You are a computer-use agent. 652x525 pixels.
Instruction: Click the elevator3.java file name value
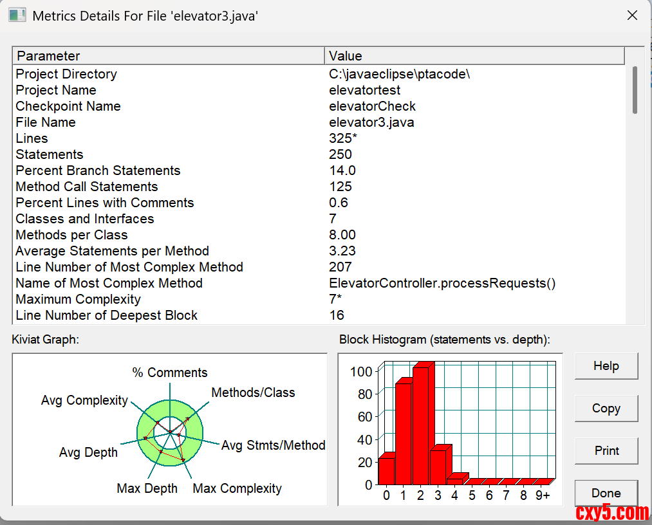coord(371,122)
